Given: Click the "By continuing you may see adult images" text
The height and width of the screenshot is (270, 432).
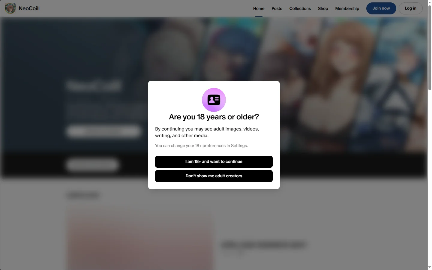Looking at the screenshot, I should click(207, 132).
